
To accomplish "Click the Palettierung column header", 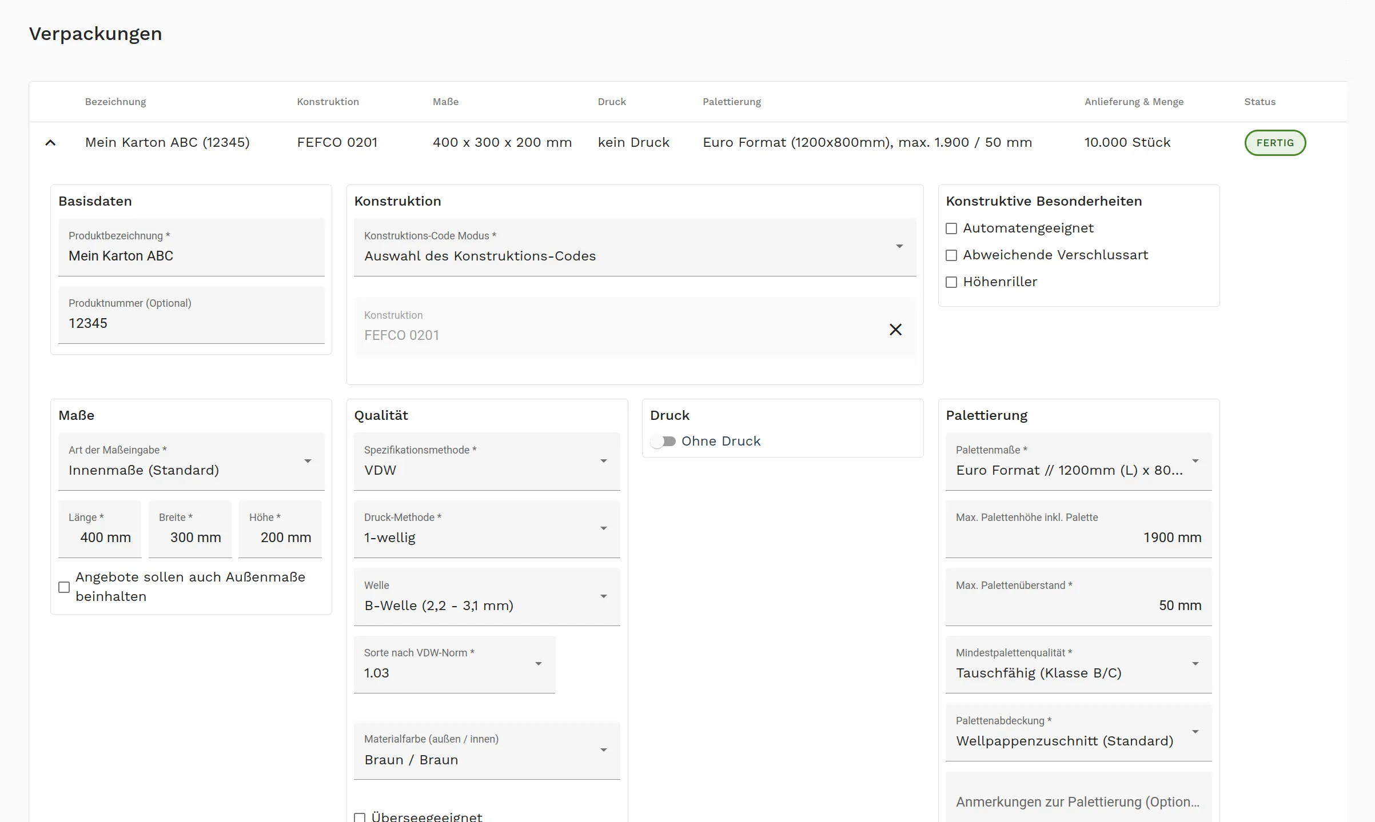I will (x=731, y=102).
